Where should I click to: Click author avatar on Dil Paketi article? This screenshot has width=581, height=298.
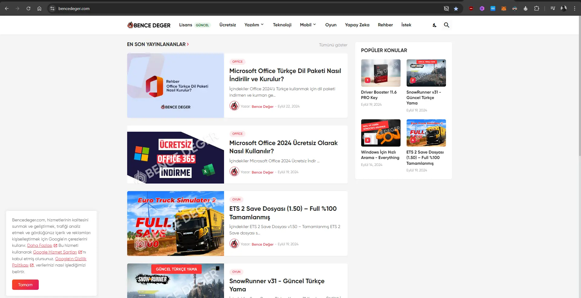tap(234, 106)
